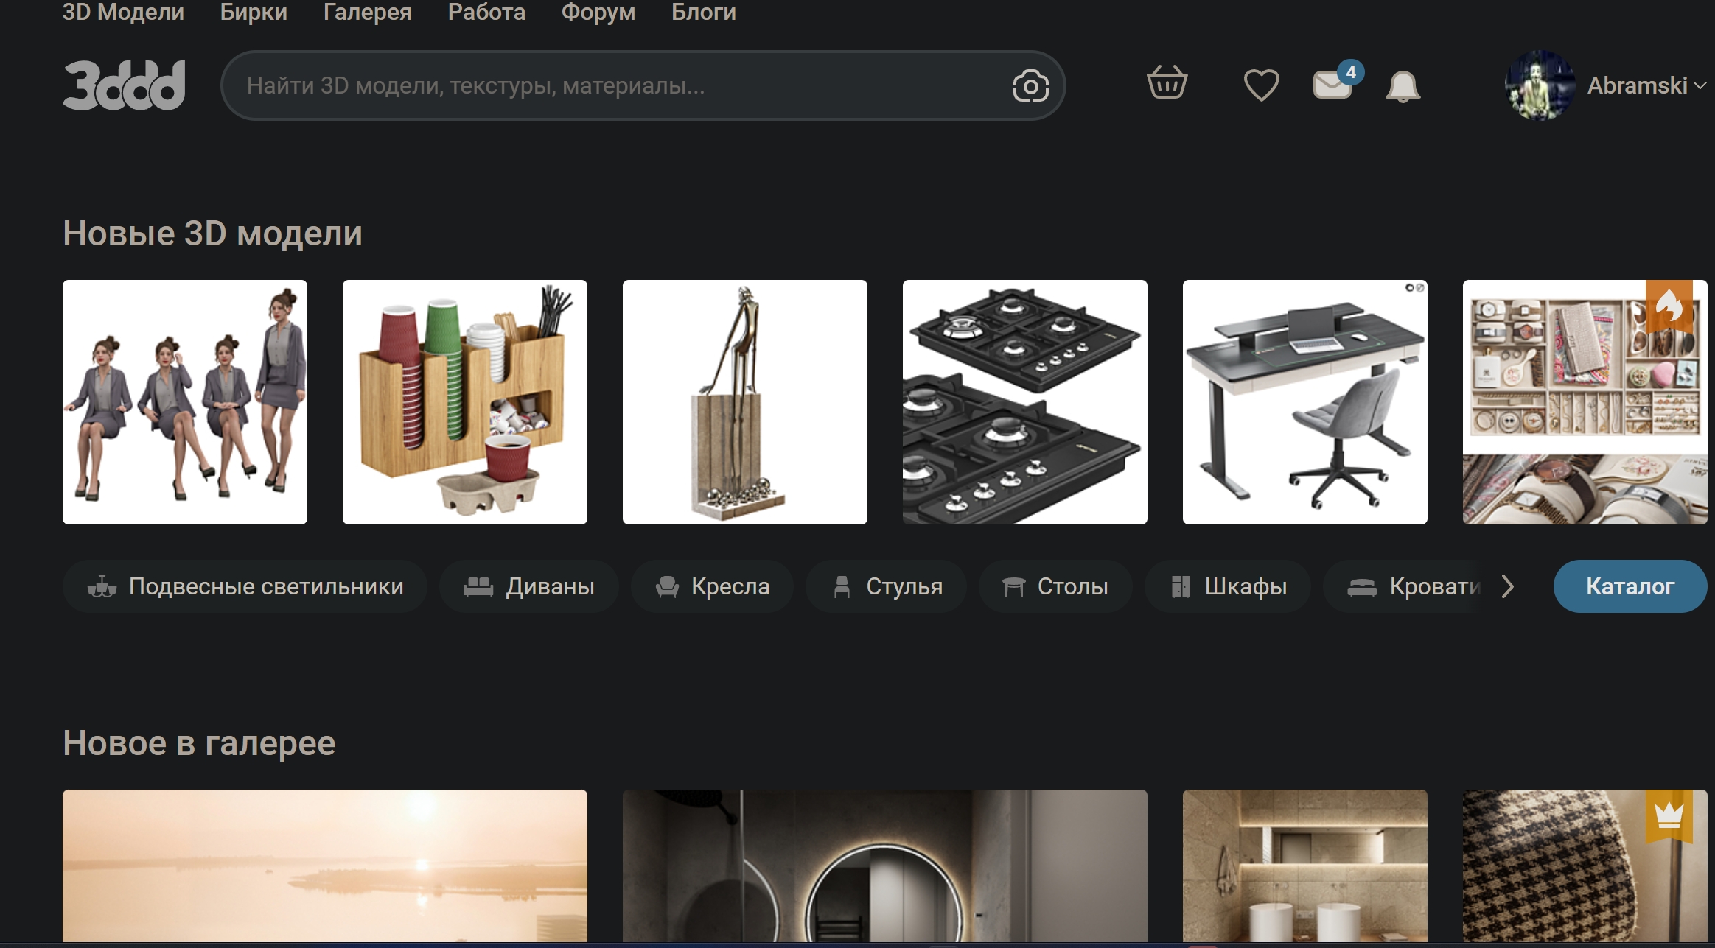The height and width of the screenshot is (948, 1715).
Task: Open favorites heart icon
Action: pyautogui.click(x=1261, y=85)
